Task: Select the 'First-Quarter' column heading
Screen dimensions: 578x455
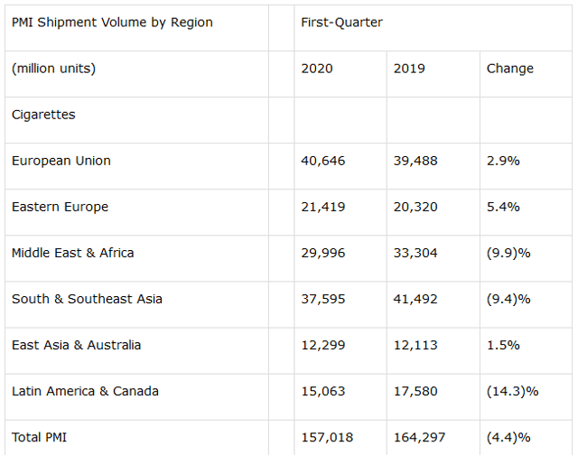Action: [x=341, y=23]
